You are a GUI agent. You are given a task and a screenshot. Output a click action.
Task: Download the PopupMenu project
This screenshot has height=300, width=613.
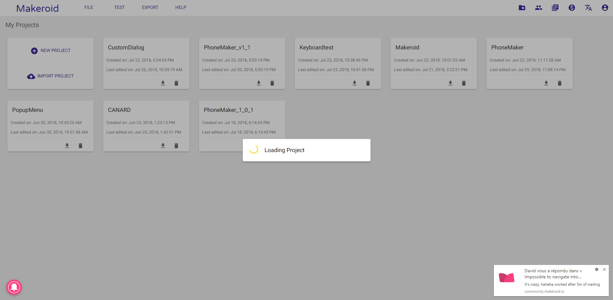(67, 146)
